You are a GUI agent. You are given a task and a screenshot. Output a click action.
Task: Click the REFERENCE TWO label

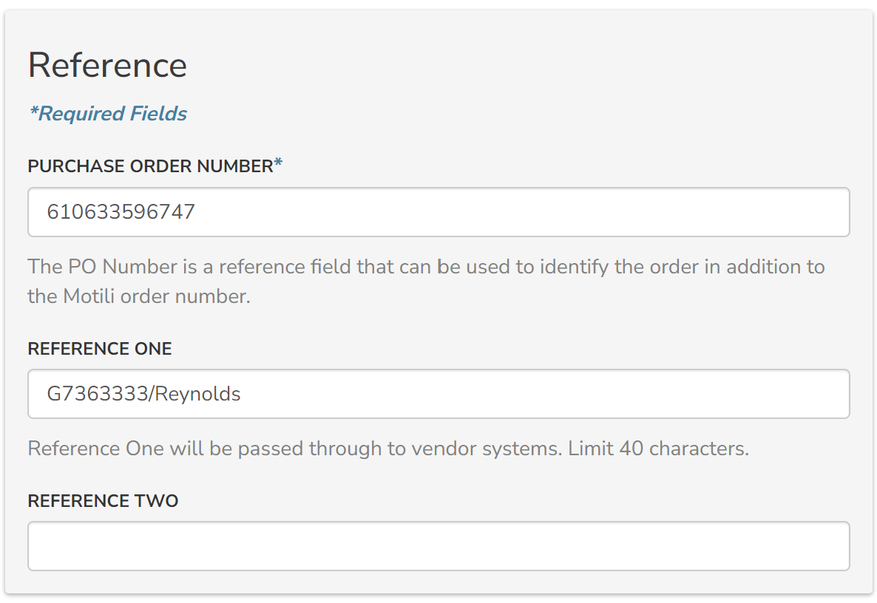tap(103, 501)
